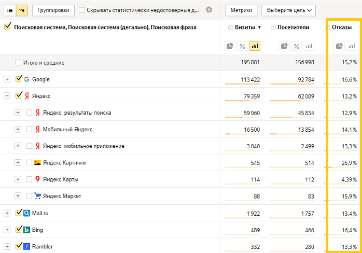Click icon in Яндекс: мобильное приложение row

38,146
